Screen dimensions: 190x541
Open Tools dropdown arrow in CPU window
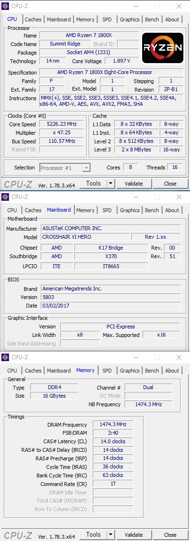coord(110,184)
